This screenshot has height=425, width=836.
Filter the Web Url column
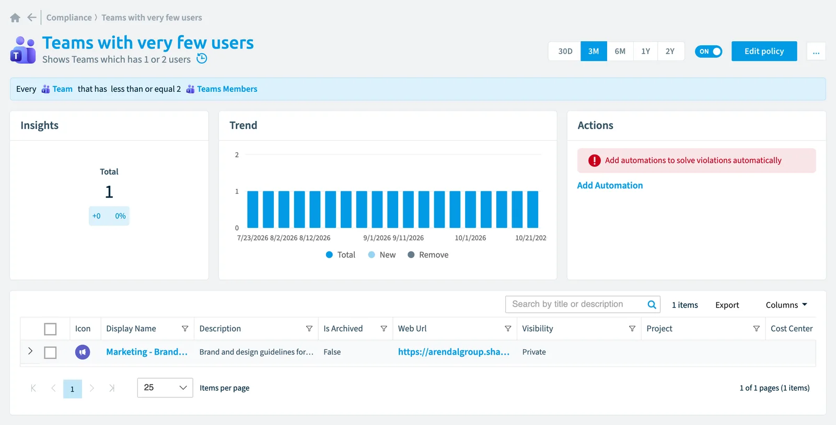tap(508, 329)
